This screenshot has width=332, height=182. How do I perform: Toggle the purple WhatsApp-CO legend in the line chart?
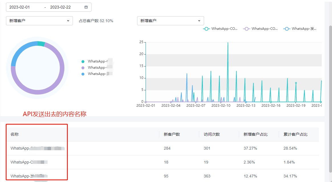260,29
